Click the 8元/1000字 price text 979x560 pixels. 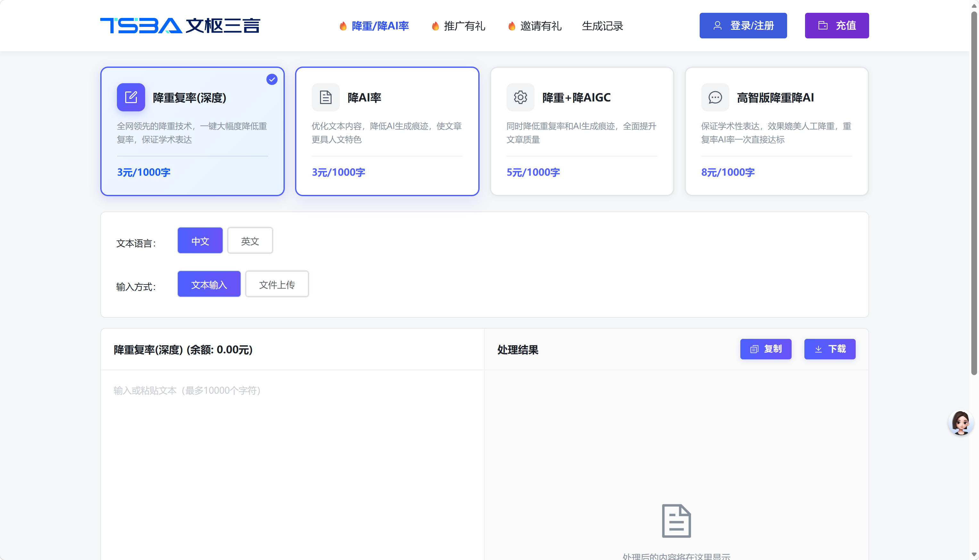click(x=728, y=172)
